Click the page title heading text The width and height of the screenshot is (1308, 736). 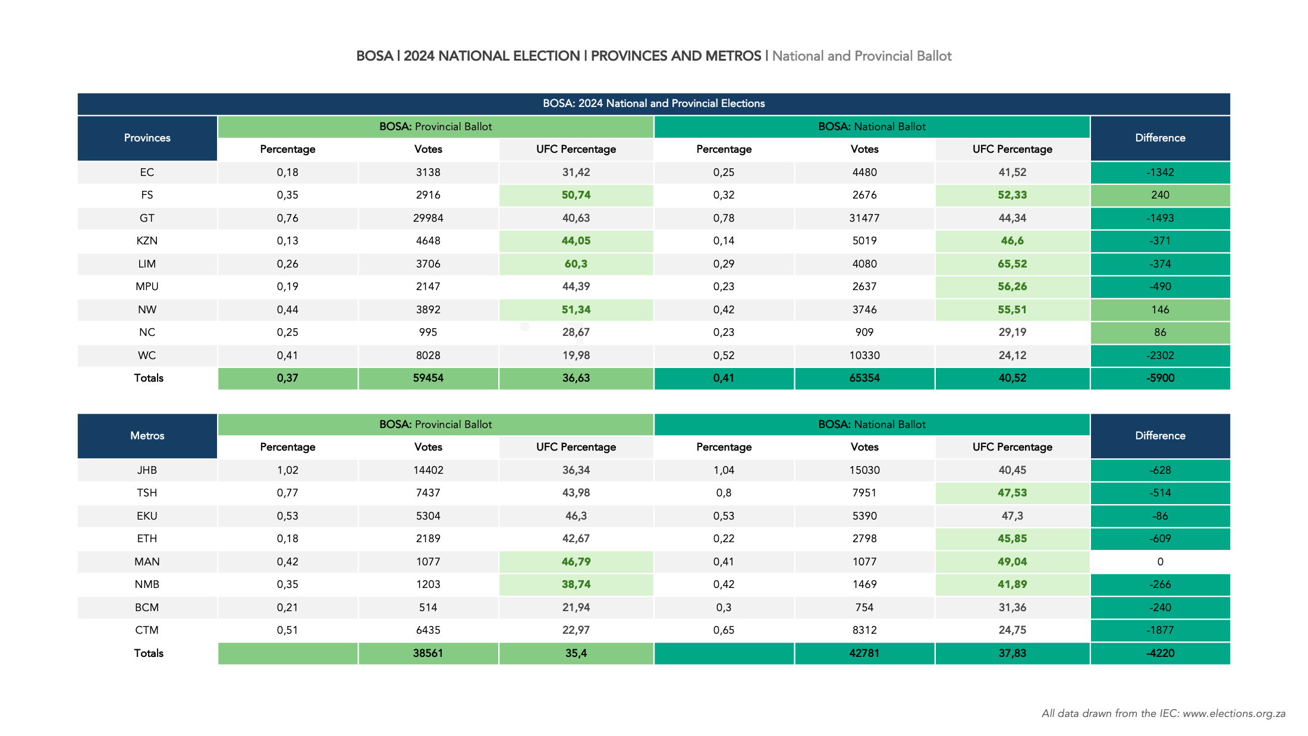pos(653,56)
